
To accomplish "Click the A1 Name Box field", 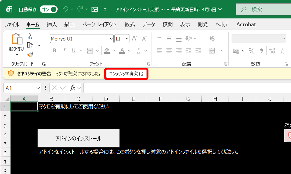I will point(23,88).
